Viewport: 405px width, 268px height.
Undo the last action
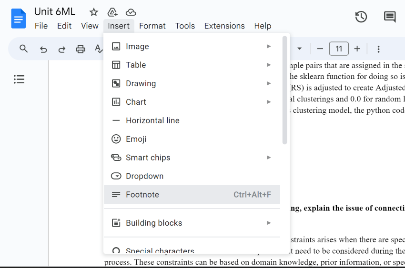[43, 49]
